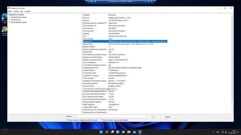
Task: Open the taskbar clock and date
Action: [x=232, y=132]
